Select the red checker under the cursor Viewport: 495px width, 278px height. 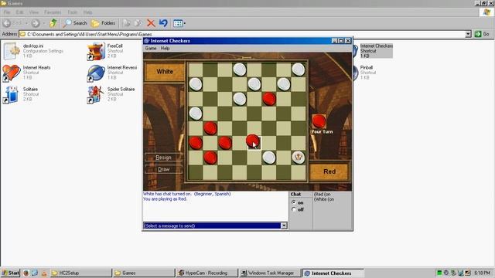[x=253, y=141]
